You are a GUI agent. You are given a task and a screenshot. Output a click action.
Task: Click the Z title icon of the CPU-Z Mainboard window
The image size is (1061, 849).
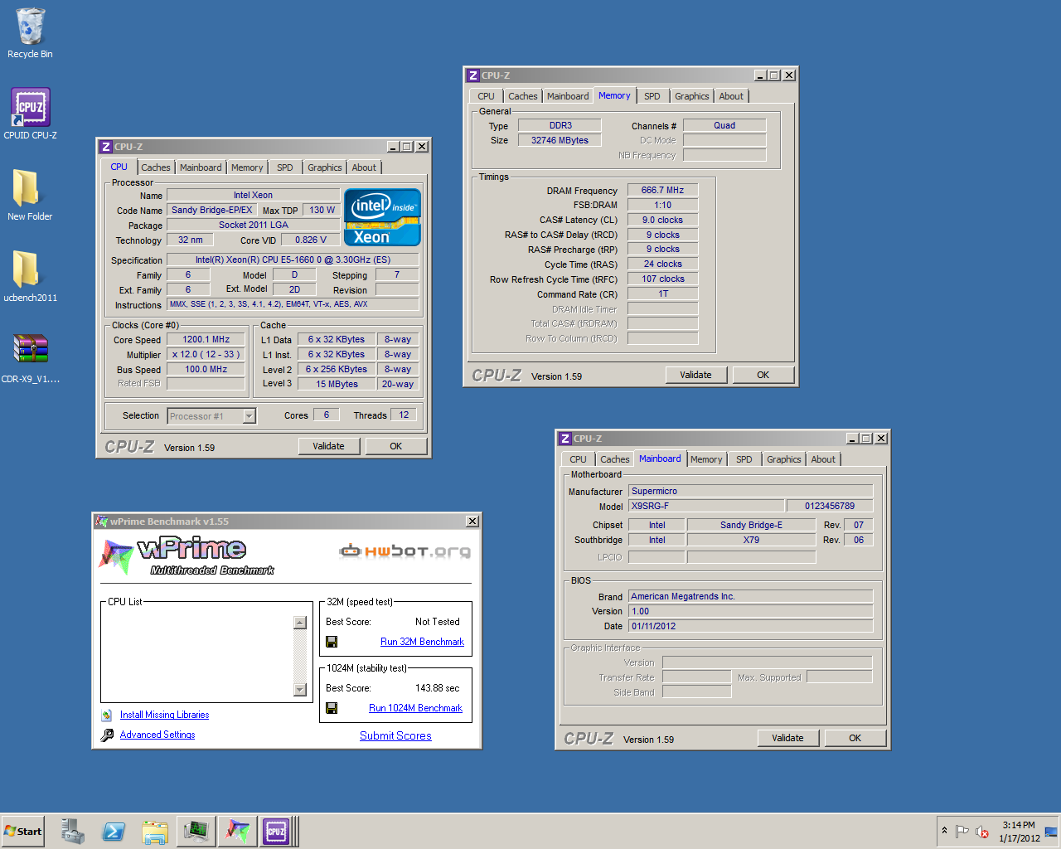(x=565, y=439)
